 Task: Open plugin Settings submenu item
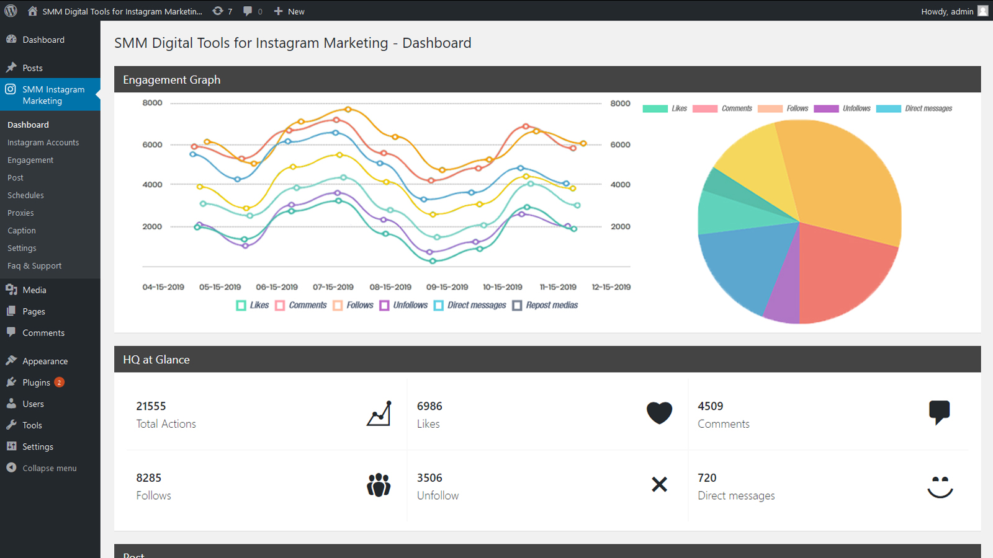click(22, 248)
